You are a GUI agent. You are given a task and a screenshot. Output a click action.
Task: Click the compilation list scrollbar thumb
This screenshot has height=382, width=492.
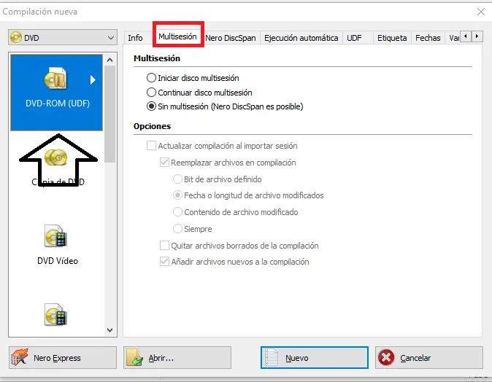109,114
